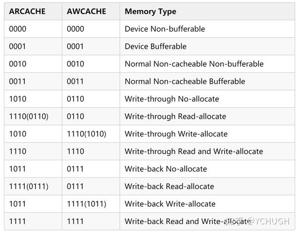
Task: Select the Device Non-bufferable cell
Action: click(x=165, y=29)
